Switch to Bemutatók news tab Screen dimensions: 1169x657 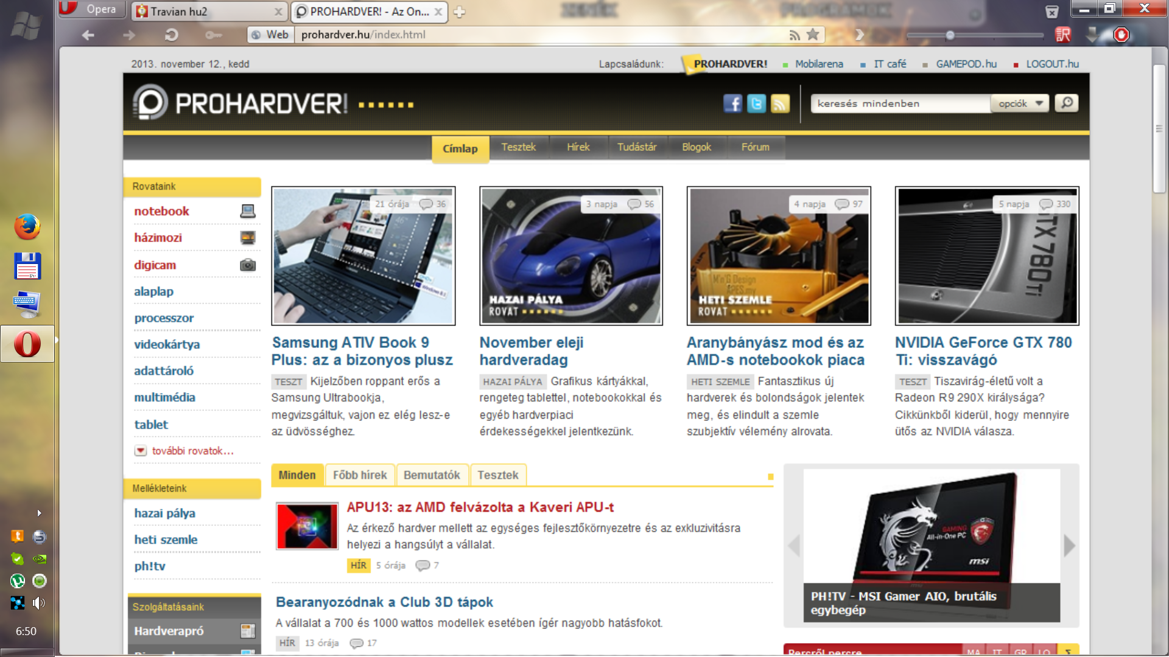click(432, 475)
